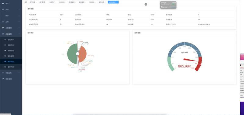Click the round colorful icon at top center
The width and height of the screenshot is (244, 115).
(146, 4)
